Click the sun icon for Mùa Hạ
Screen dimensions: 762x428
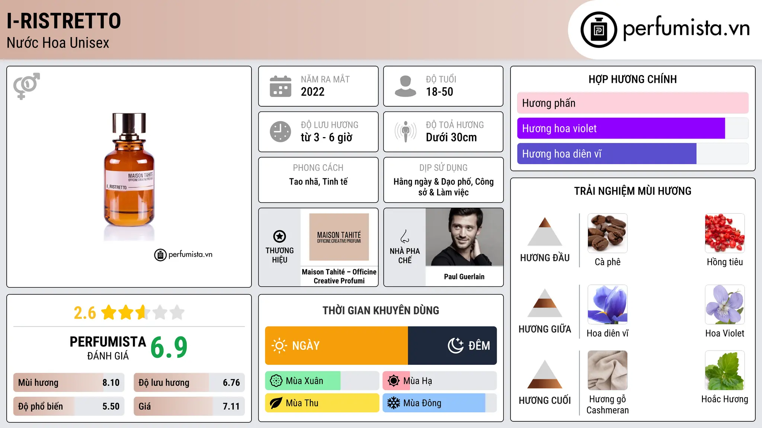coord(394,381)
